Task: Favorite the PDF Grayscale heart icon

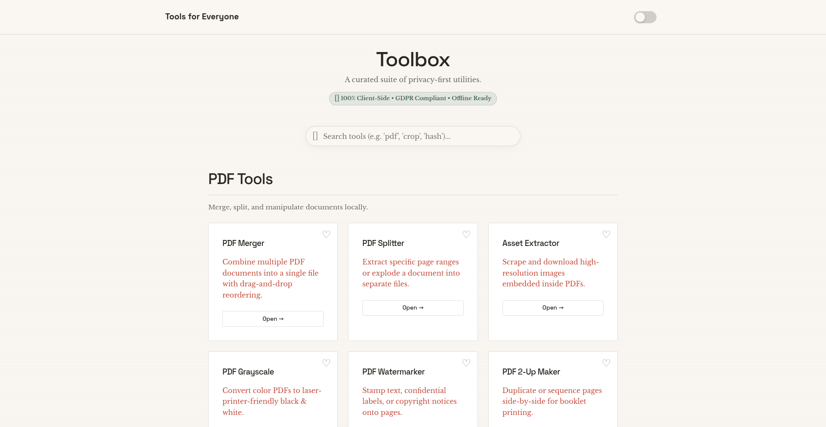Action: pos(327,363)
